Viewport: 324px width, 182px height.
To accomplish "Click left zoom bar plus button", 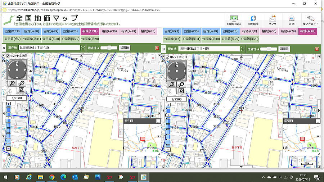I will pyautogui.click(x=9, y=104).
